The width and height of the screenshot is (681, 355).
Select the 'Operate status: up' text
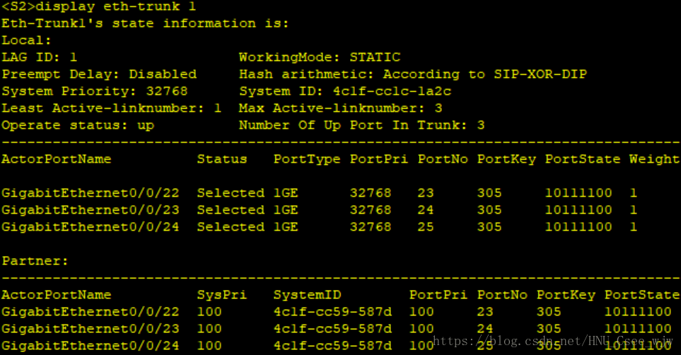pos(78,125)
